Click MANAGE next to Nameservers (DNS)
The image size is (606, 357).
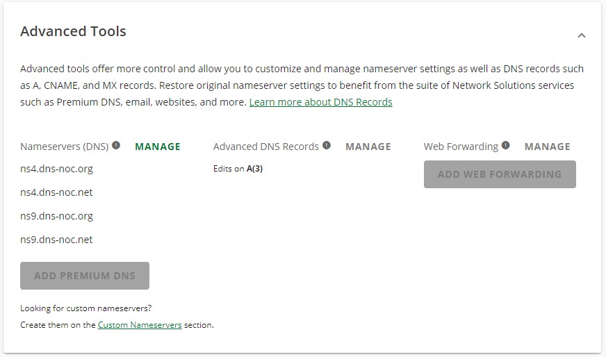click(158, 147)
